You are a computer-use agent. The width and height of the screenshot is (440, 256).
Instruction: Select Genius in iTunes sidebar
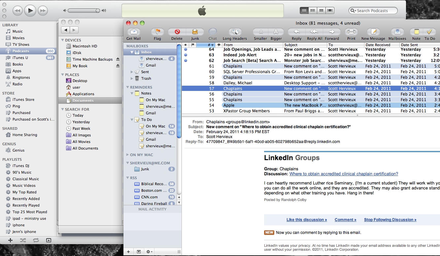tap(18, 150)
